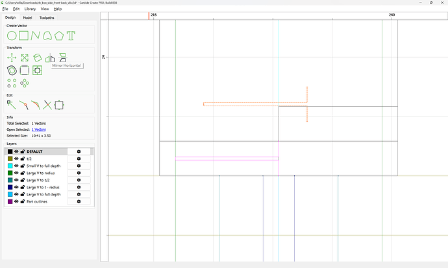Viewport: 448px width, 268px height.
Task: Choose the Polyline curve tool
Action: [x=35, y=35]
